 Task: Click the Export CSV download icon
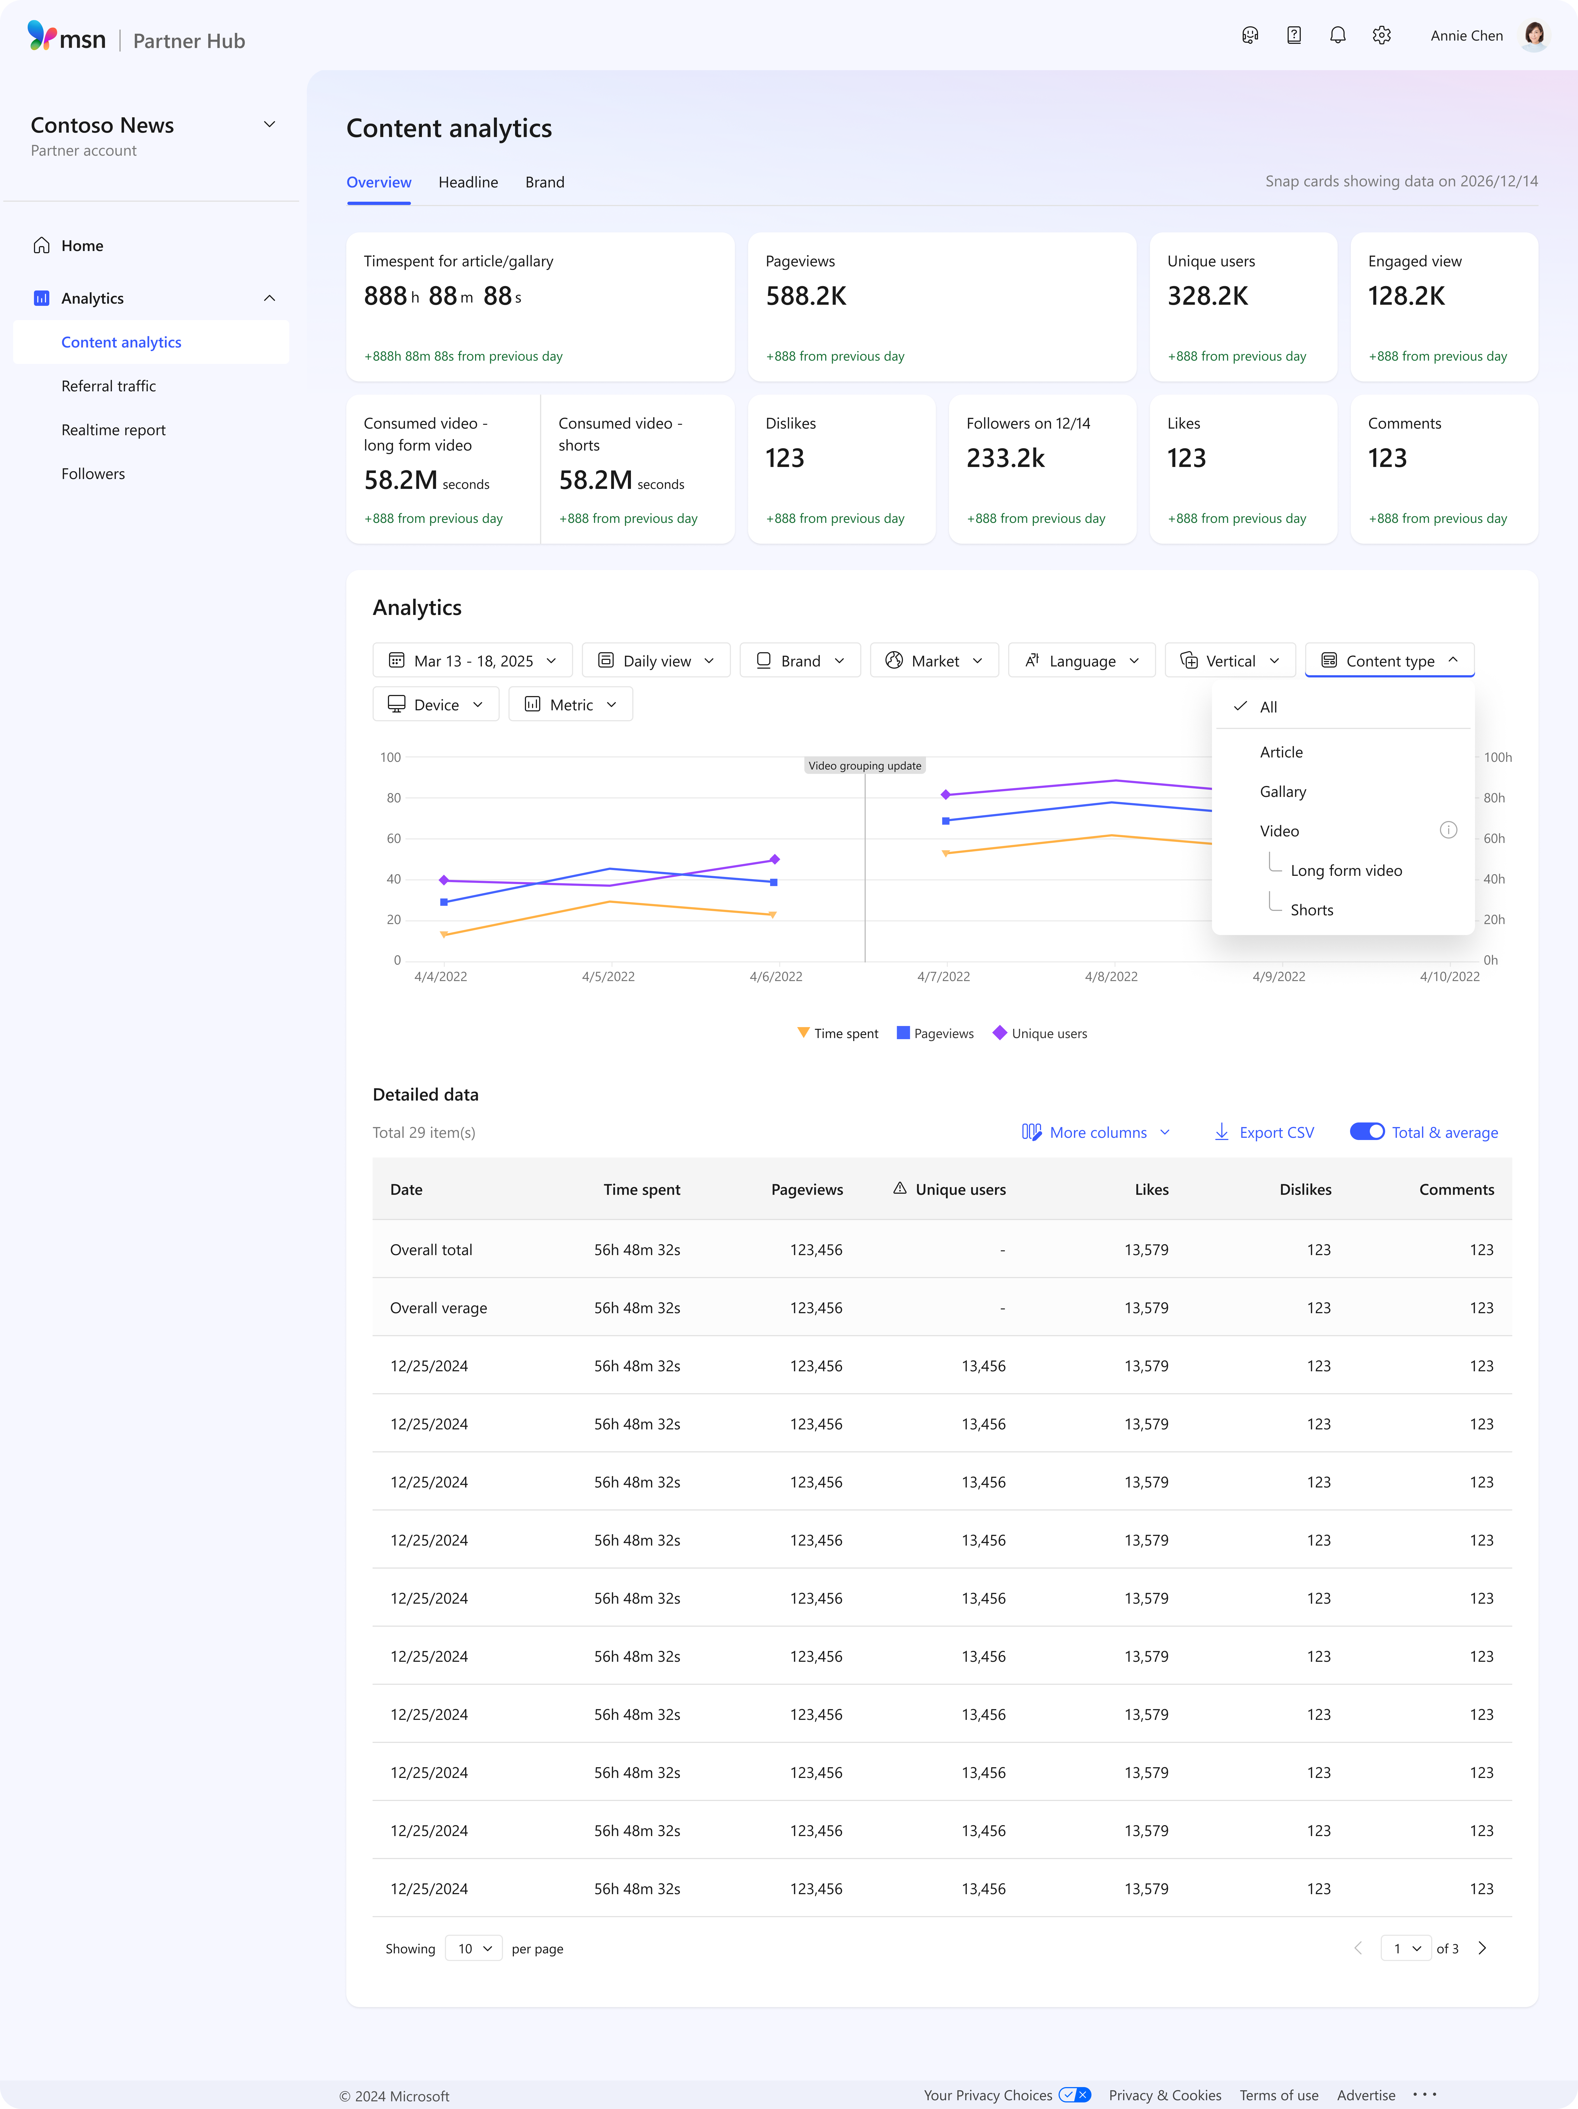coord(1222,1132)
